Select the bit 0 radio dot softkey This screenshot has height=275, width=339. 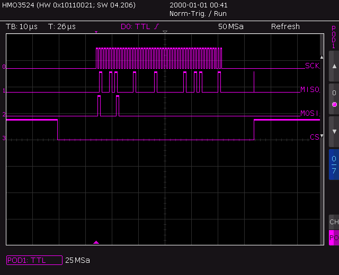(334, 99)
